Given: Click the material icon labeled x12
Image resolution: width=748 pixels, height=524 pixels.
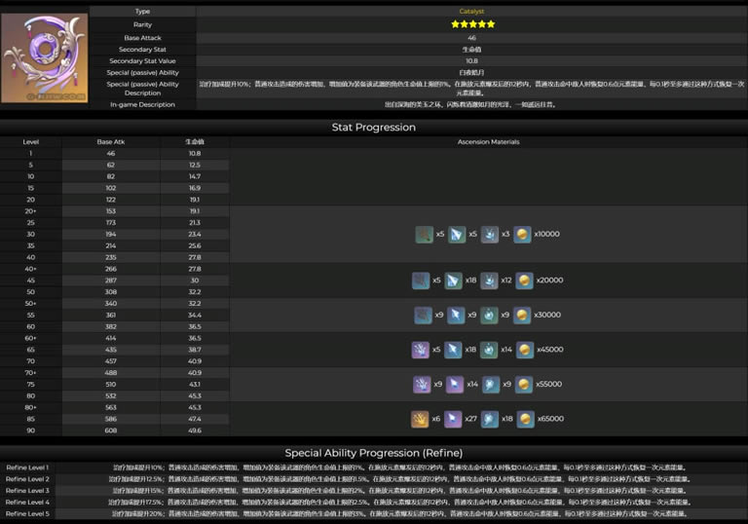Looking at the screenshot, I should point(488,281).
